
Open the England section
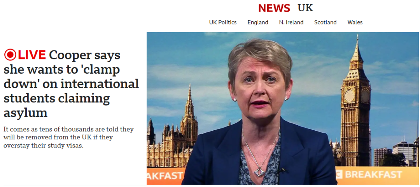click(258, 23)
